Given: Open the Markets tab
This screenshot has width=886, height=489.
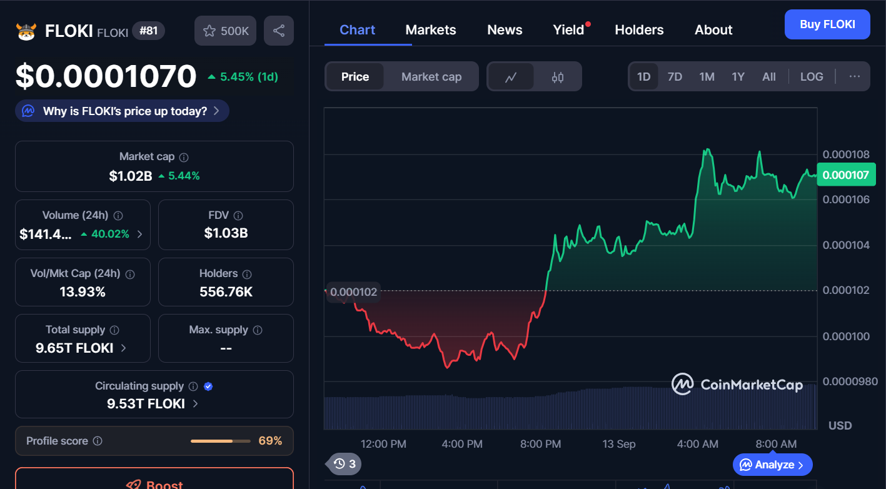Looking at the screenshot, I should [x=431, y=30].
